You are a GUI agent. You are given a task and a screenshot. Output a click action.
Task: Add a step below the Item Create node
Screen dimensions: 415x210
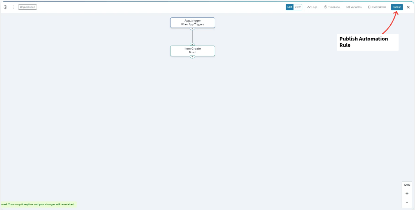(x=192, y=57)
